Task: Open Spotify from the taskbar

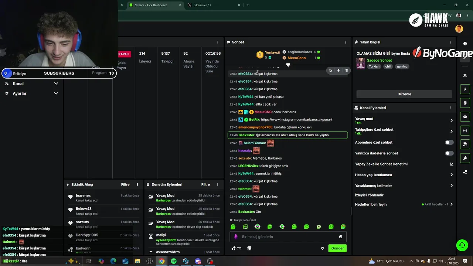Action: [174, 261]
